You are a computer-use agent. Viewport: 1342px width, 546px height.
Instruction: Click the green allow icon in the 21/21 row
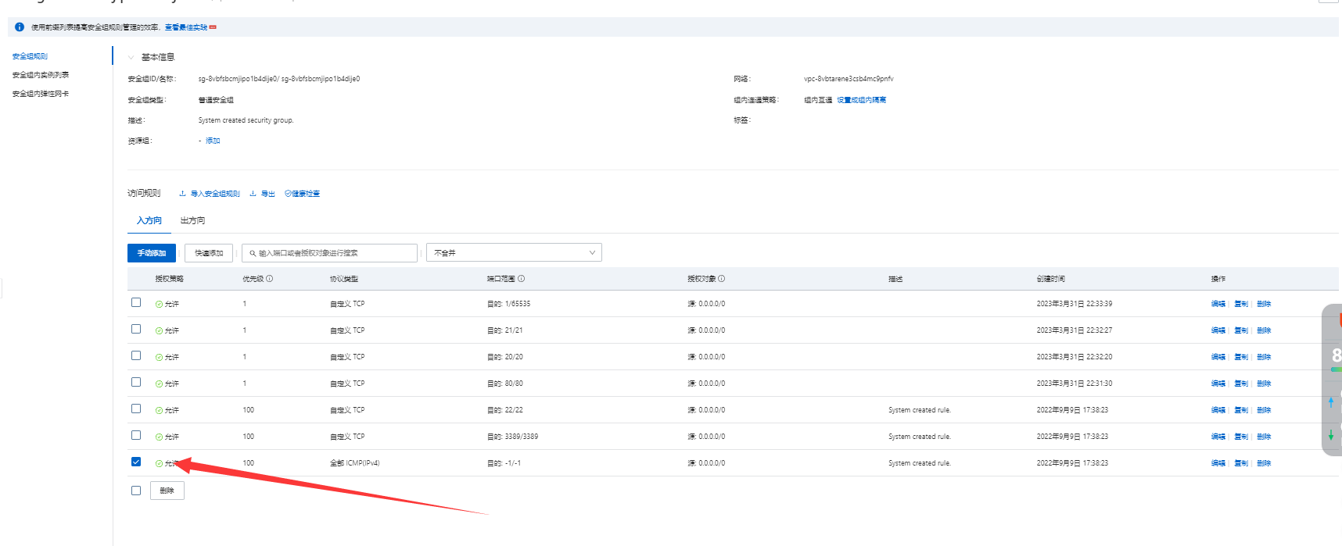(x=159, y=330)
